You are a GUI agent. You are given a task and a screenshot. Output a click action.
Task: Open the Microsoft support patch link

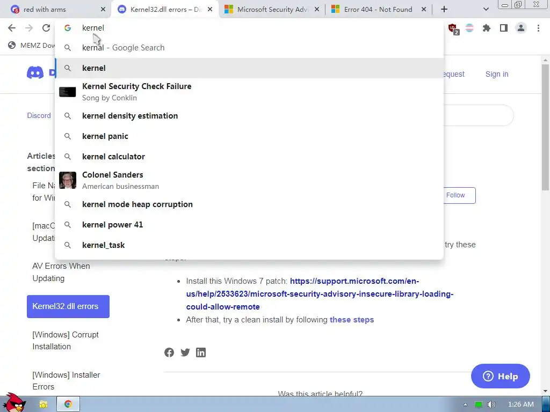coord(320,294)
